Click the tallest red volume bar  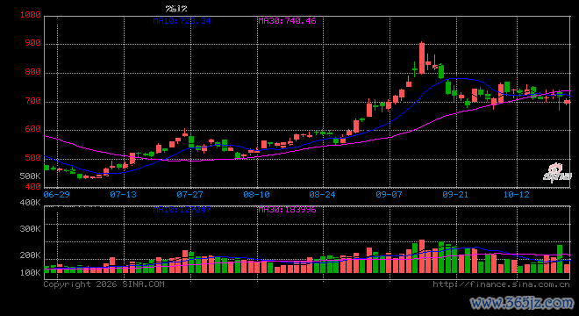coord(422,256)
